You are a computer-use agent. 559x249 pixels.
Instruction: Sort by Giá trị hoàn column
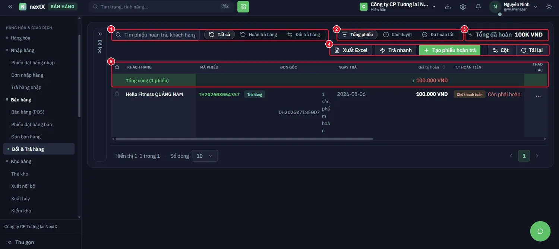(x=432, y=67)
